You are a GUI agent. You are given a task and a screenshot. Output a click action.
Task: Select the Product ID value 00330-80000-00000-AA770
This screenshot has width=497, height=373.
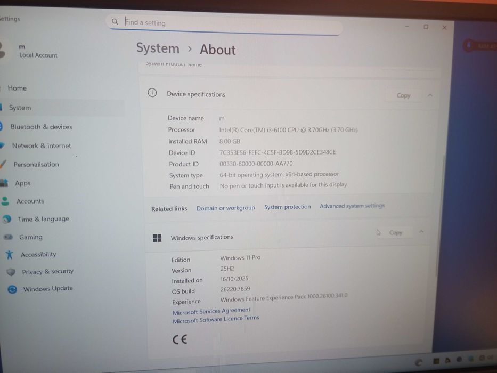256,164
